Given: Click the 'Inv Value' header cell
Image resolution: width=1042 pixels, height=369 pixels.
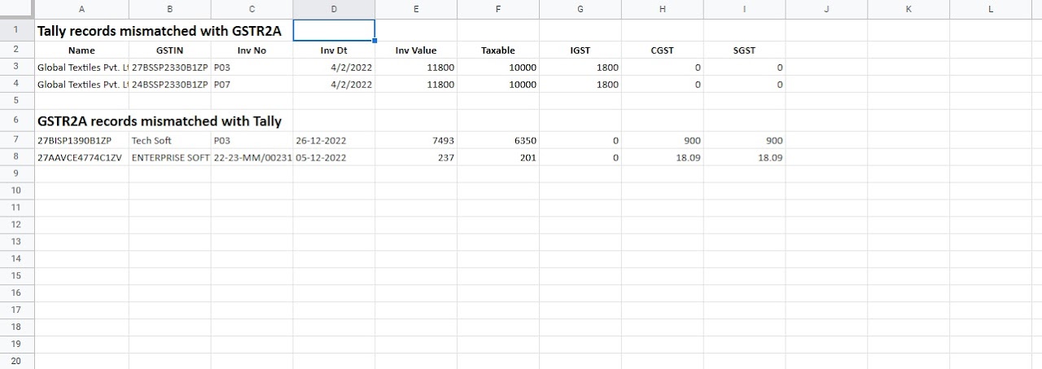Looking at the screenshot, I should [416, 50].
